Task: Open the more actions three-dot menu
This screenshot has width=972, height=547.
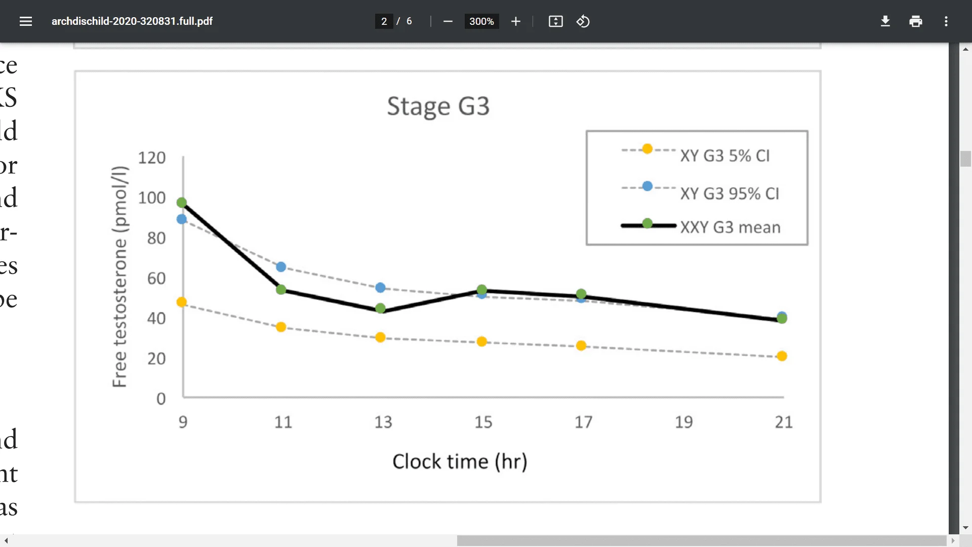Action: click(x=946, y=21)
